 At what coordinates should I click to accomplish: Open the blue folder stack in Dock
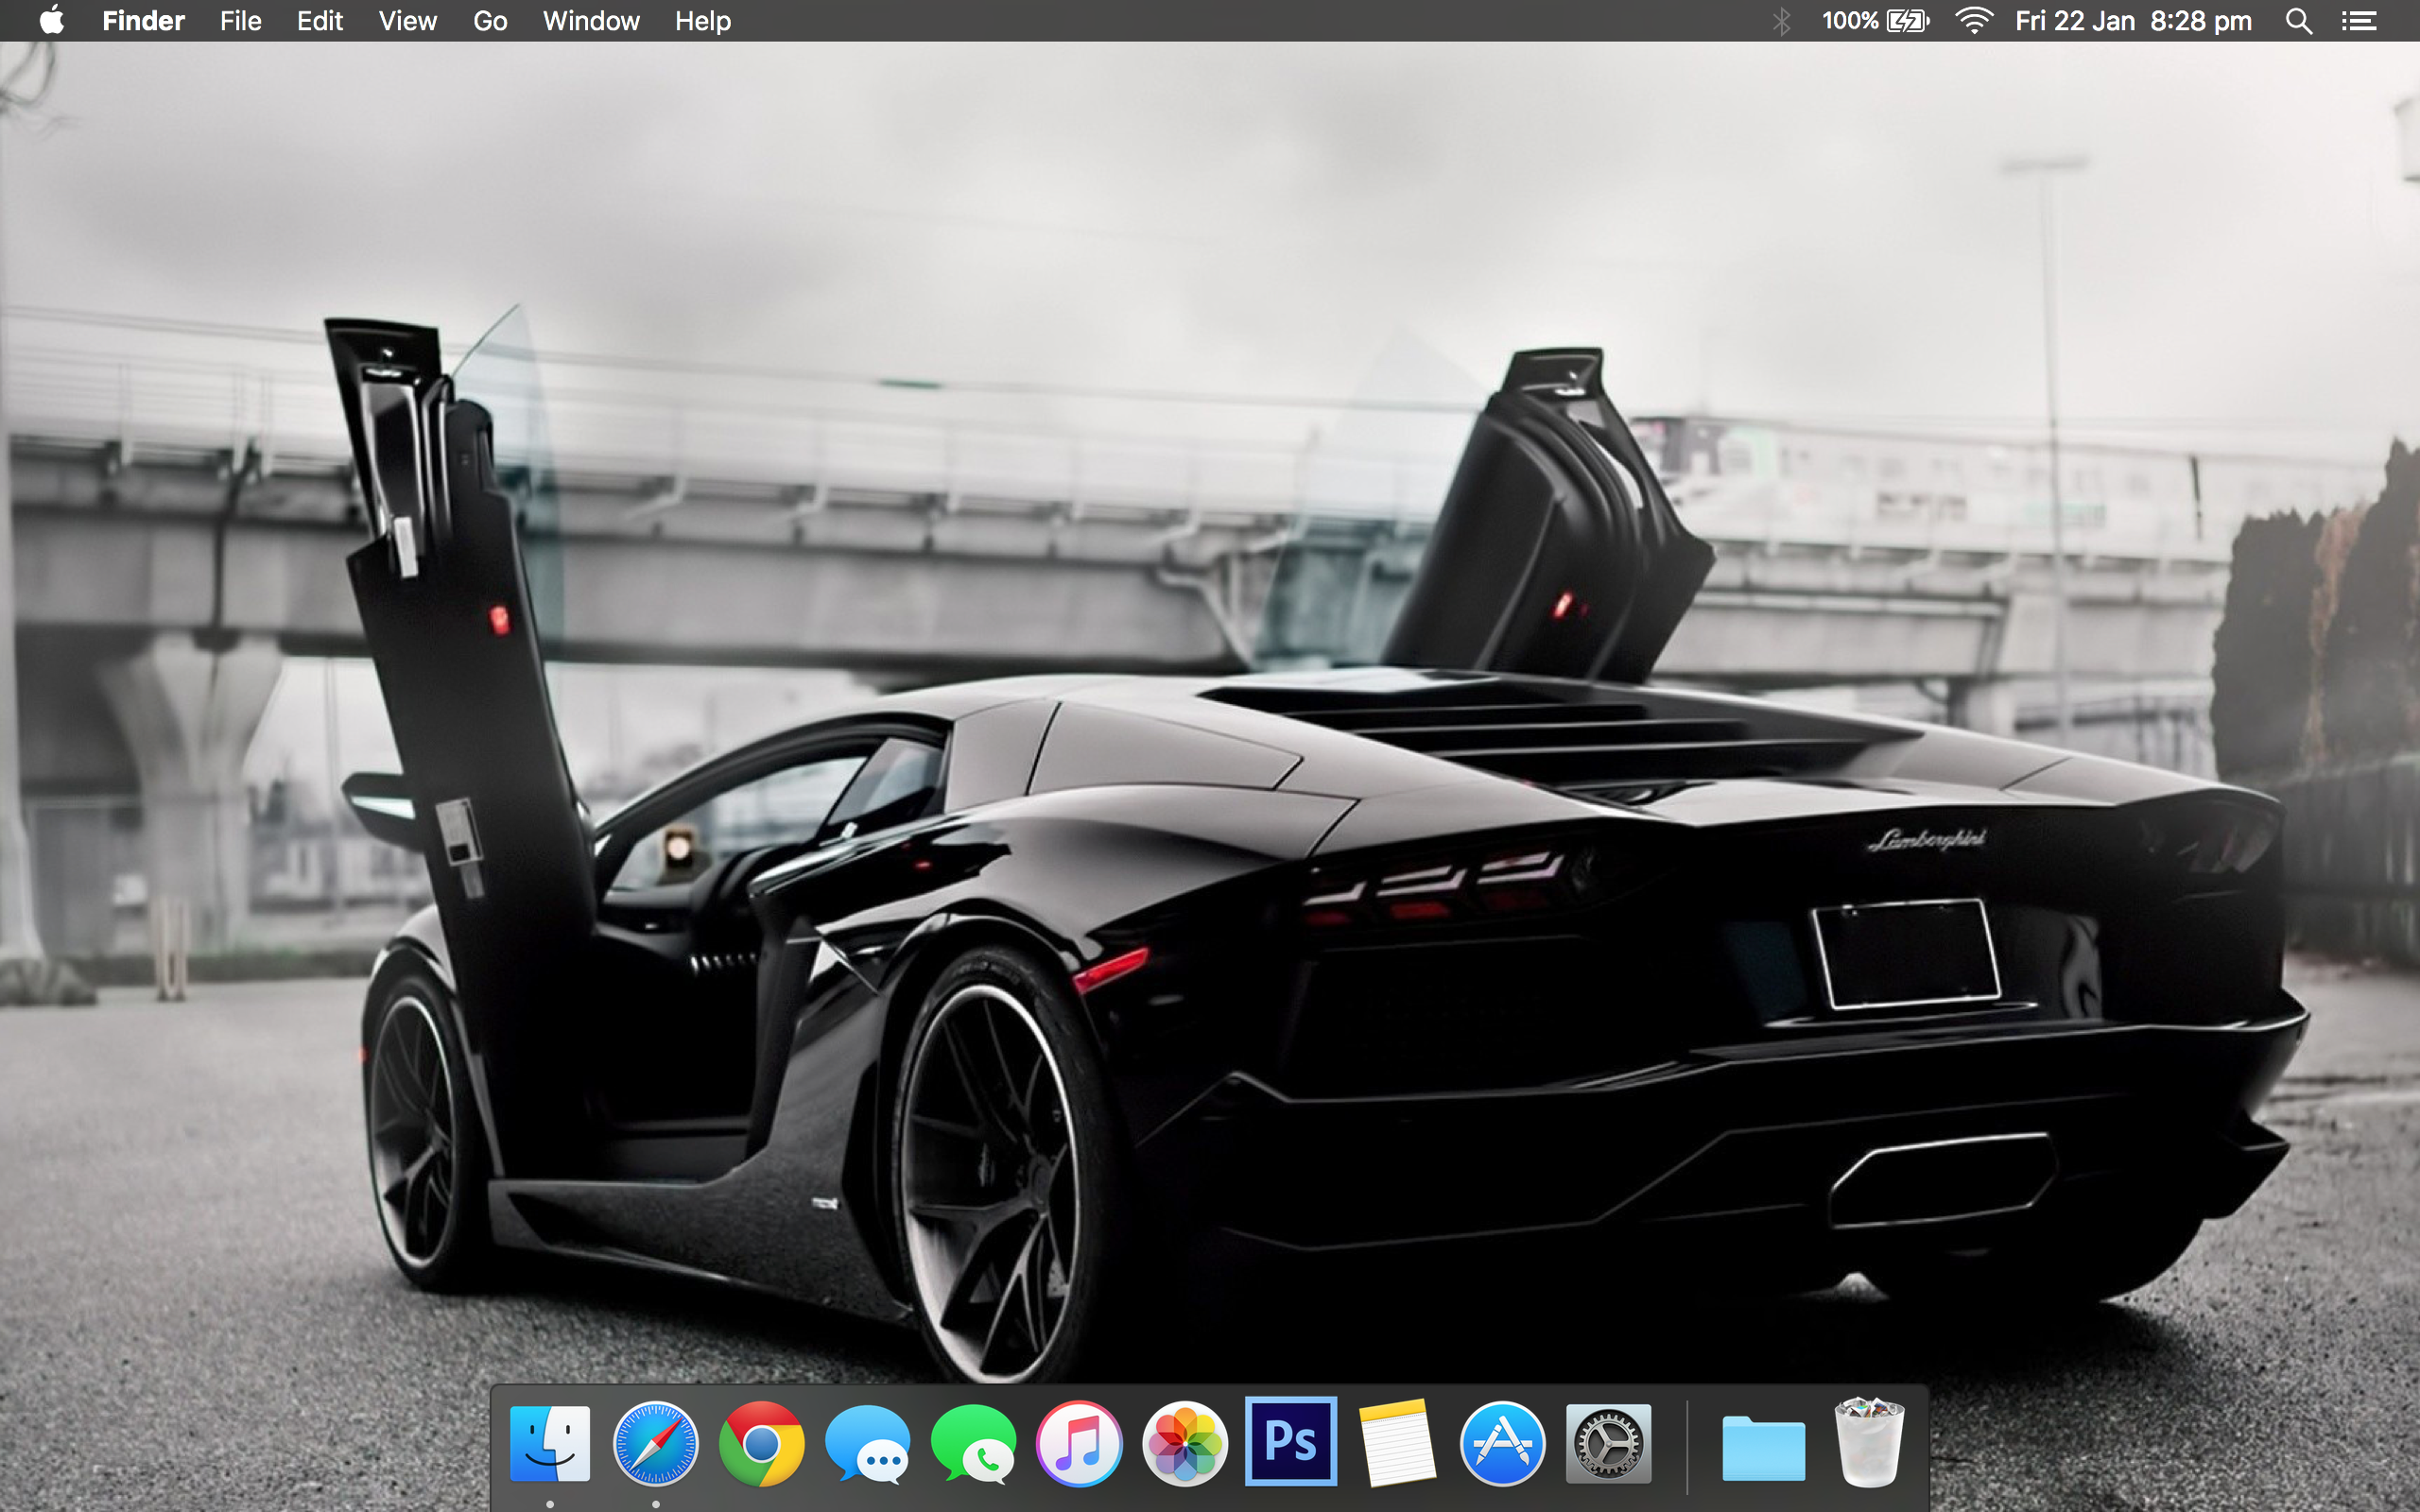[1763, 1447]
